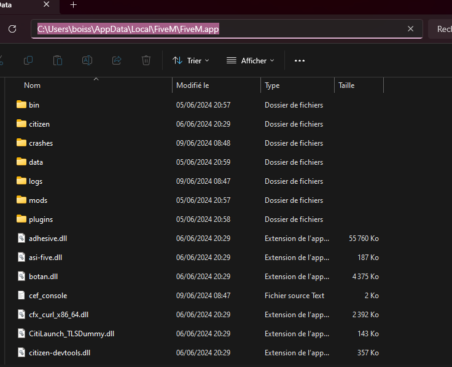Sort by the Taille column header
The height and width of the screenshot is (367, 452).
(x=346, y=85)
